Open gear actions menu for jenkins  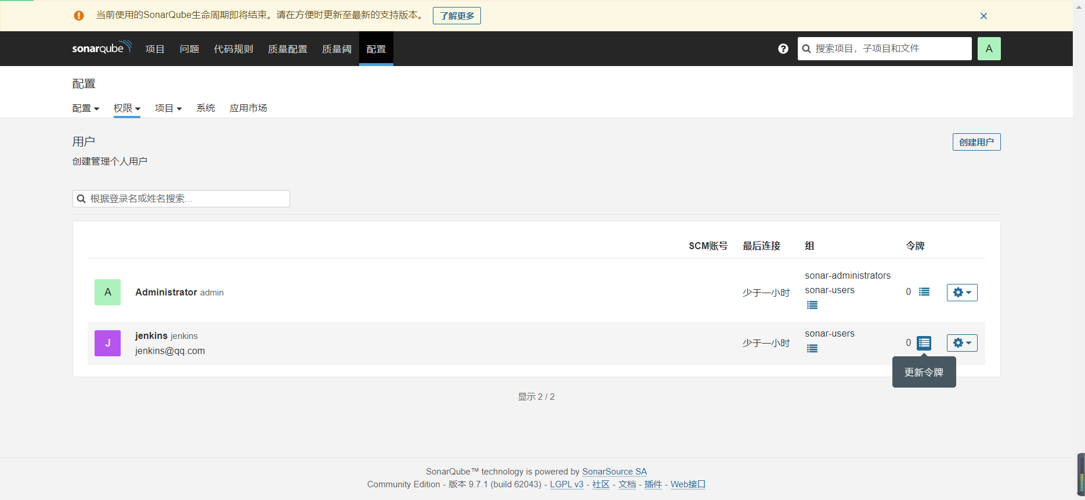point(962,343)
